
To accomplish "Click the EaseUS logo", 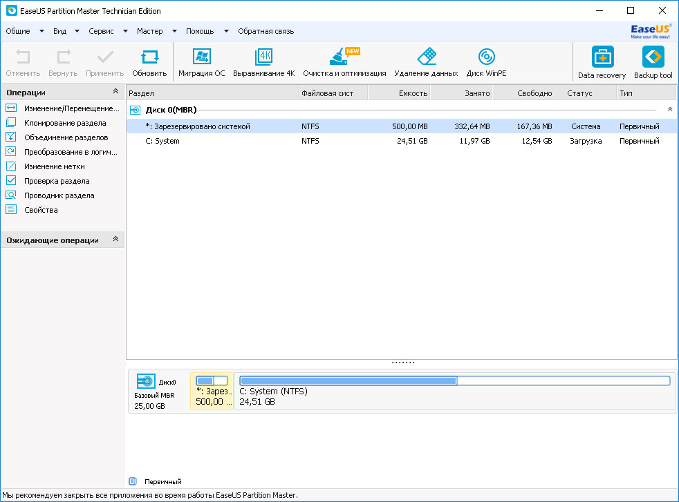I will (x=650, y=30).
